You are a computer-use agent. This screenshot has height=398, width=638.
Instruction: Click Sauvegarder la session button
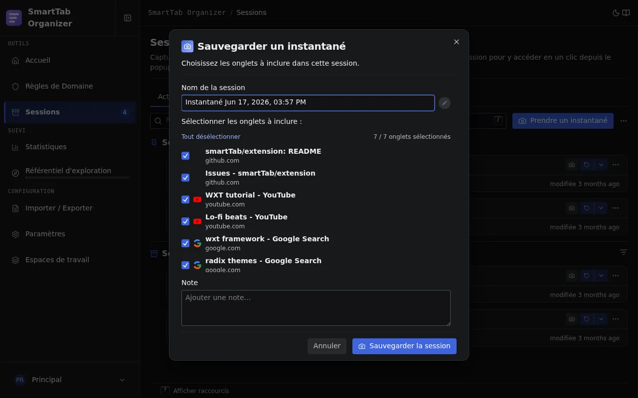(404, 346)
